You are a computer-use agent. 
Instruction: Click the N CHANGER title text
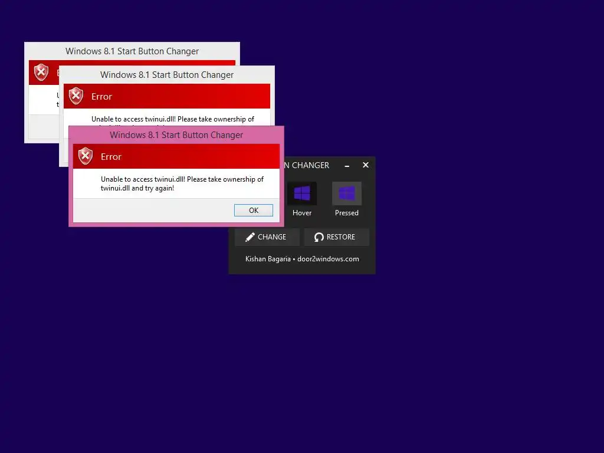click(307, 165)
